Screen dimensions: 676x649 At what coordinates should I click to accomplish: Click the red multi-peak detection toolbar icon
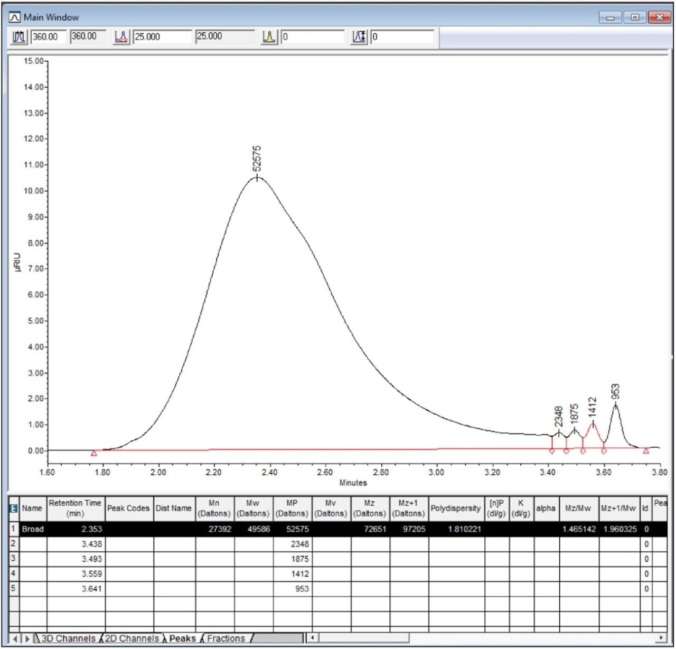coord(120,37)
